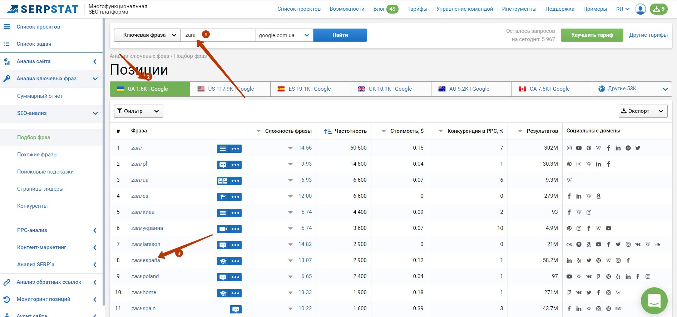677x317 pixels.
Task: Select Похожие фразы in the sidebar
Action: 37,155
